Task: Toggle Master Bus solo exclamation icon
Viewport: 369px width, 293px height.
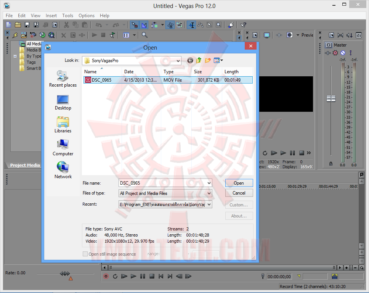Action: pyautogui.click(x=350, y=53)
